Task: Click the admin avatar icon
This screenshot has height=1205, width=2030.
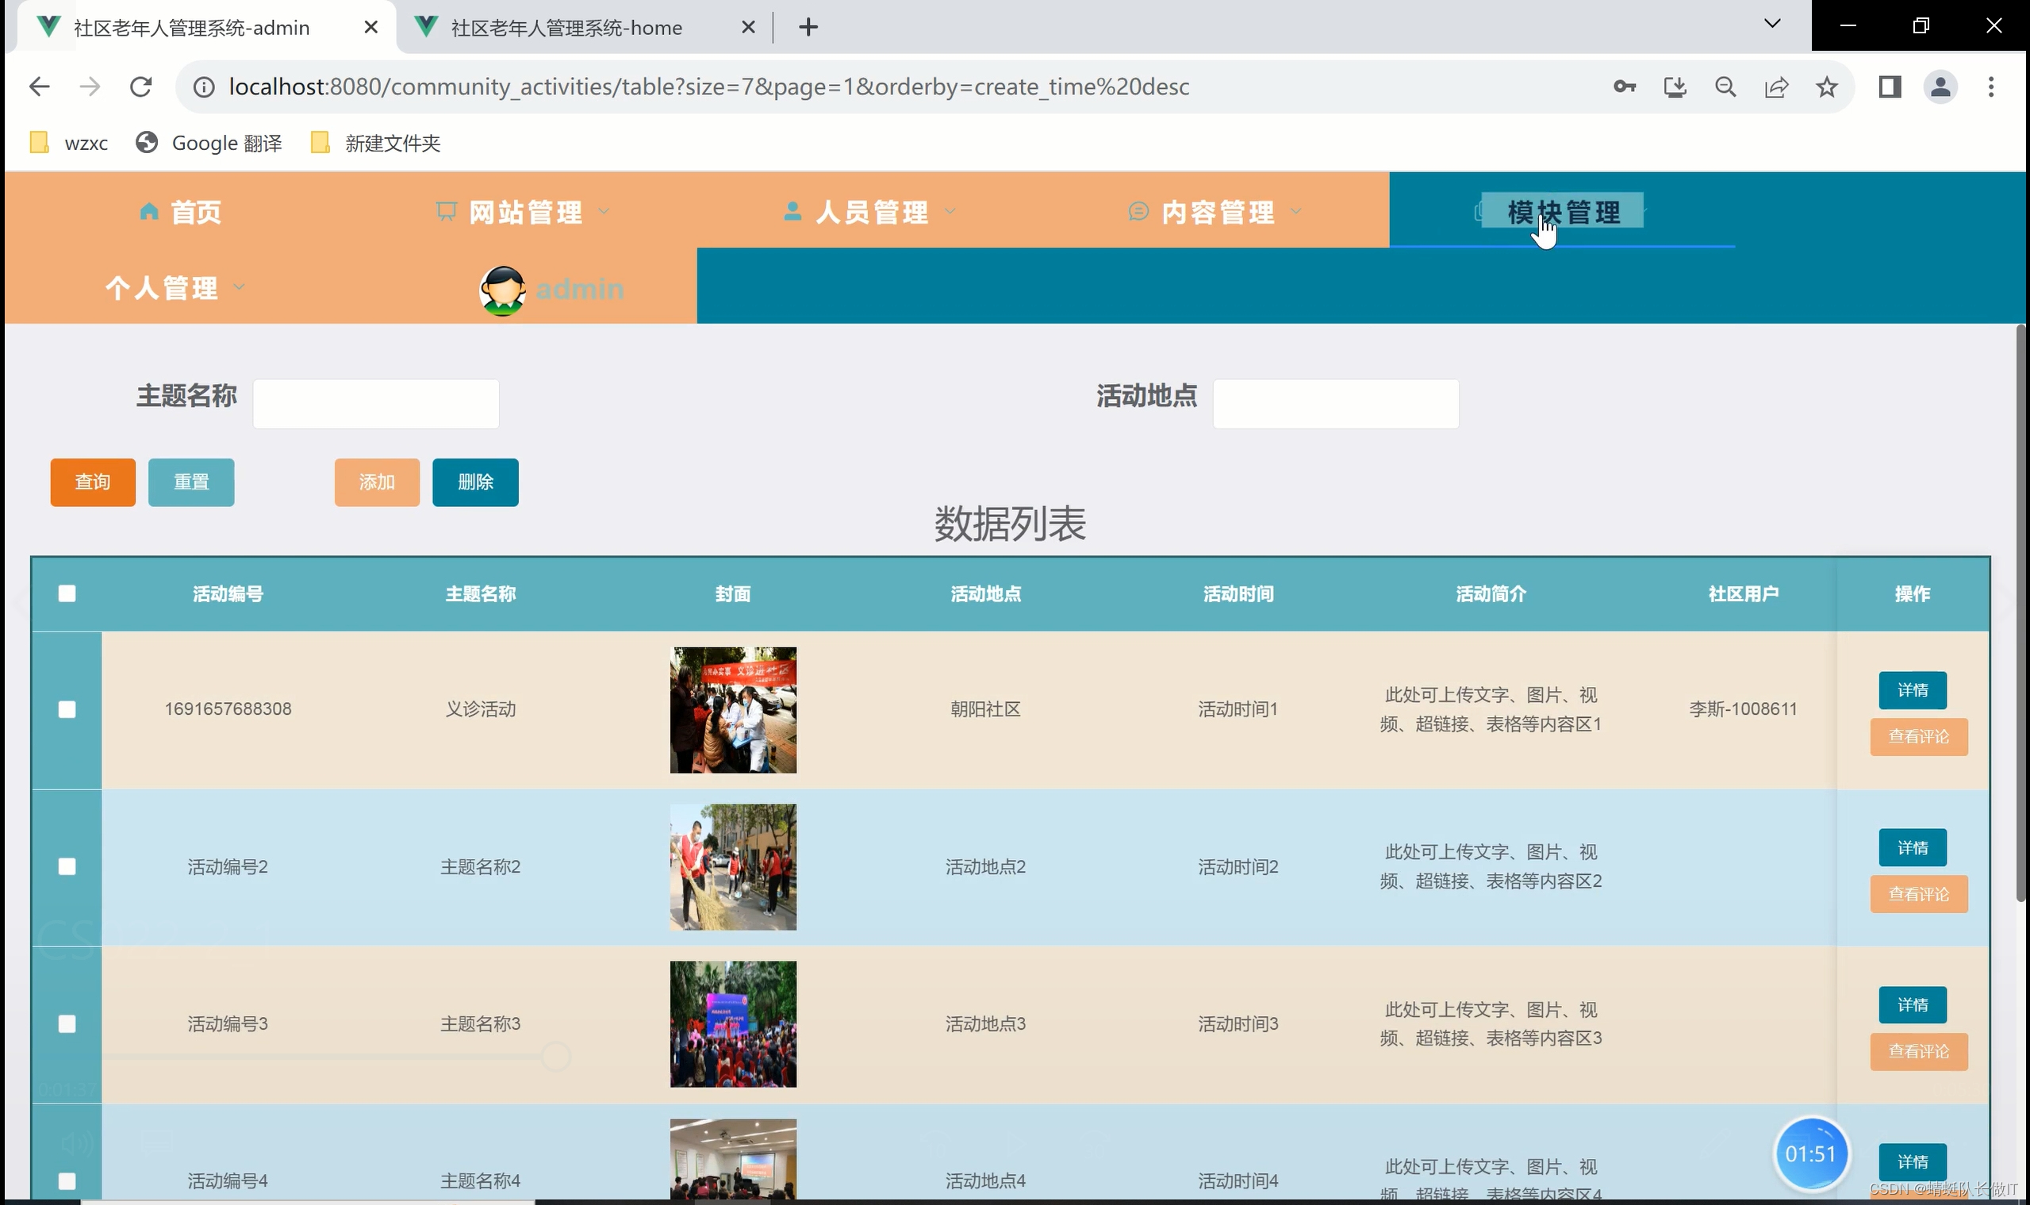Action: pos(502,290)
